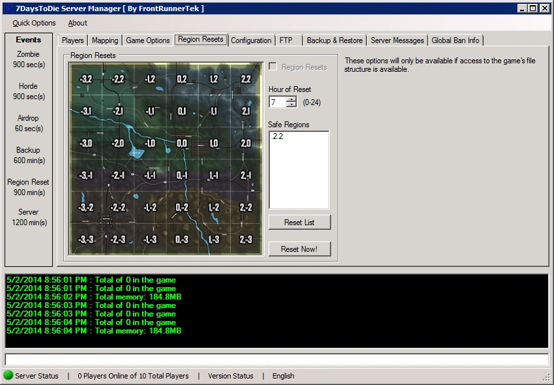The height and width of the screenshot is (385, 554).
Task: Click the Horde 900 sec(s) event
Action: coord(29,91)
